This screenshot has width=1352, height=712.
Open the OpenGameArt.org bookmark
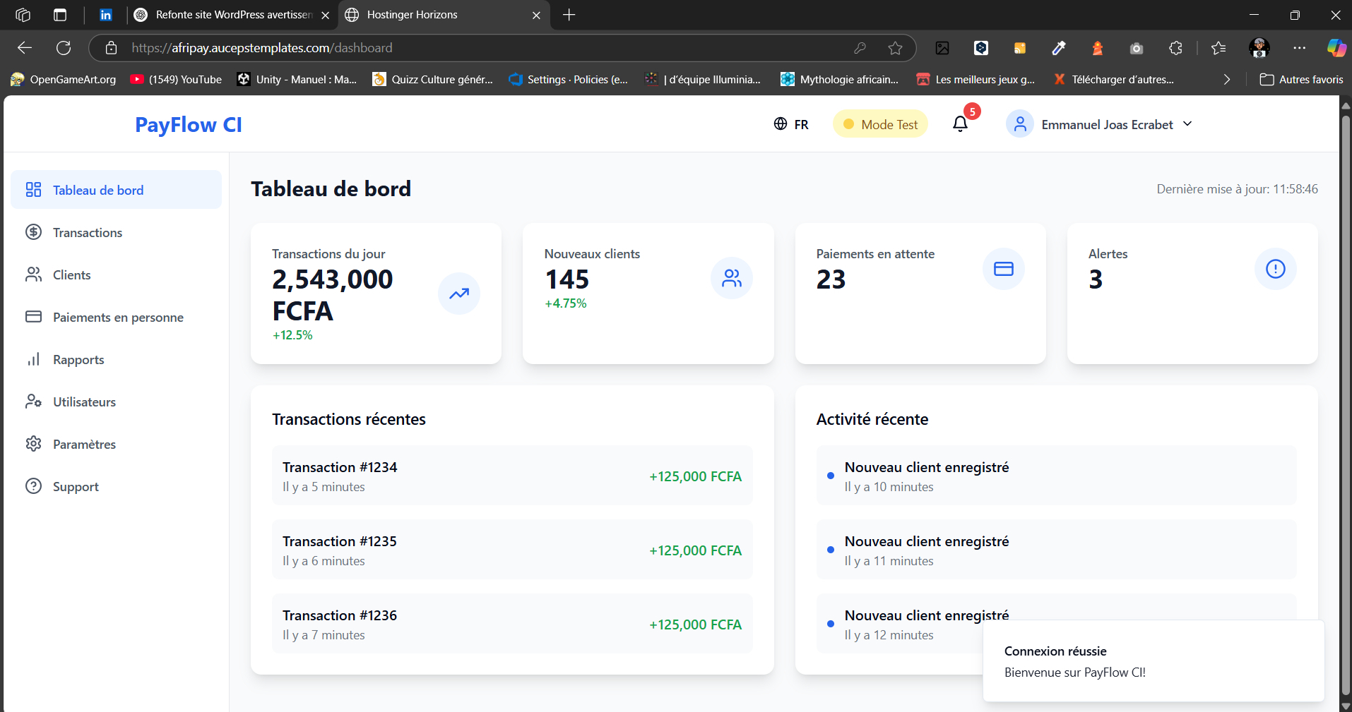pos(64,80)
